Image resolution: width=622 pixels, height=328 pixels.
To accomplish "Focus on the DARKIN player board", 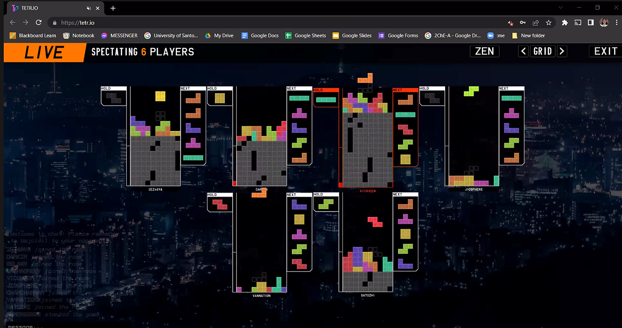I will coord(259,136).
